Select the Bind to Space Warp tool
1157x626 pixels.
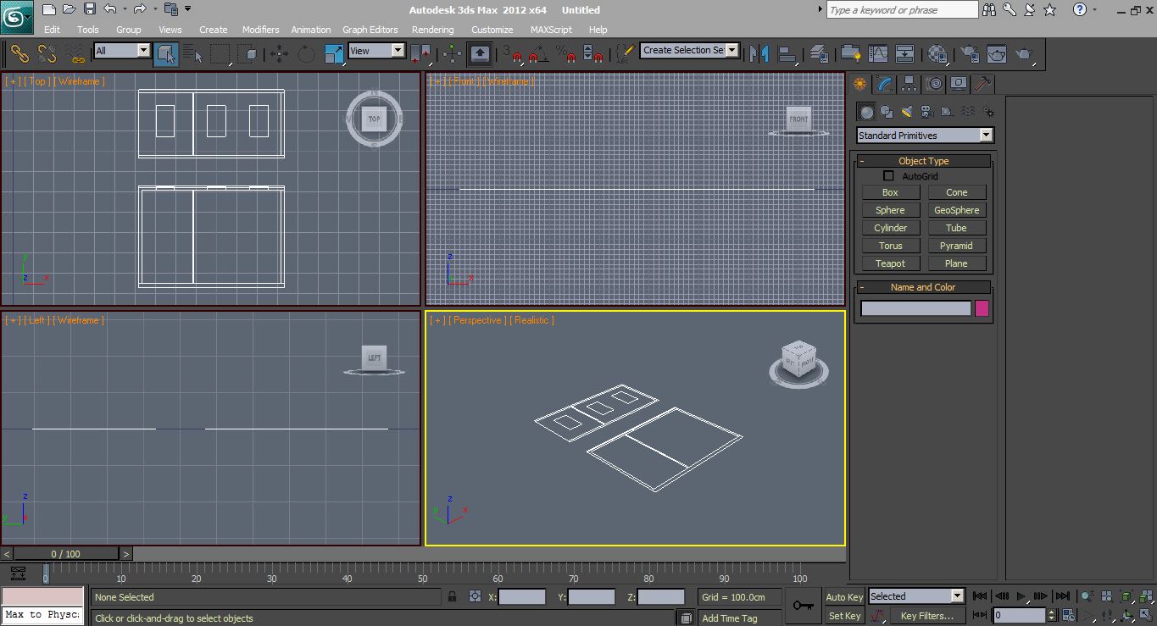[76, 54]
